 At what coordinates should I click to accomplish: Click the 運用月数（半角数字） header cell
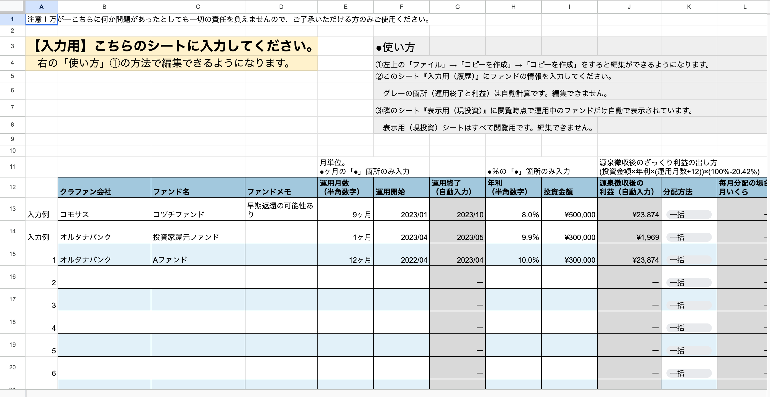coord(346,187)
